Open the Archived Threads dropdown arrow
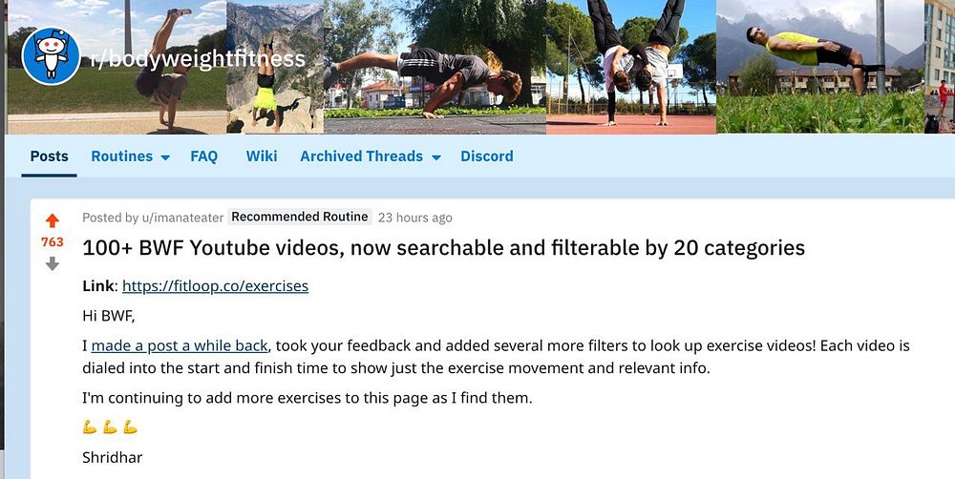955x479 pixels. (436, 157)
